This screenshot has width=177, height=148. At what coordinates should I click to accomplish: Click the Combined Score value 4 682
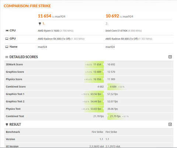pyautogui.click(x=101, y=87)
